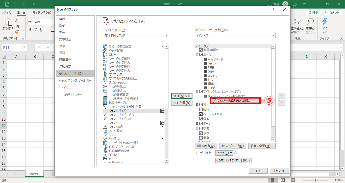The height and width of the screenshot is (183, 345).
Task: Open the リボンのユーザー設定 dropdown showing メイン タブ
Action: point(235,35)
